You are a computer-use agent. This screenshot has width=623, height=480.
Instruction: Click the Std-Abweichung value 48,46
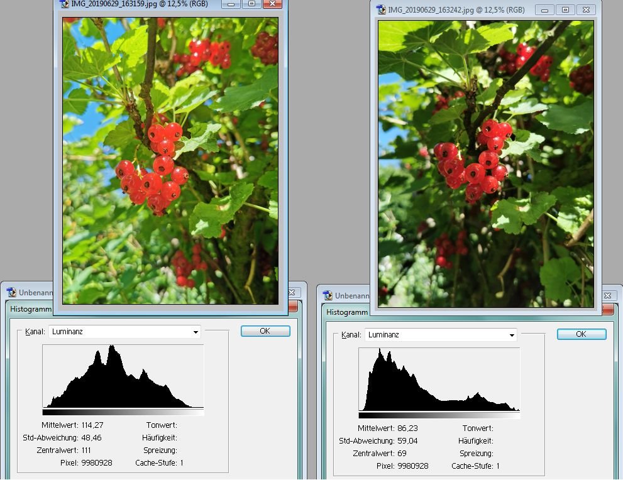[x=91, y=438]
